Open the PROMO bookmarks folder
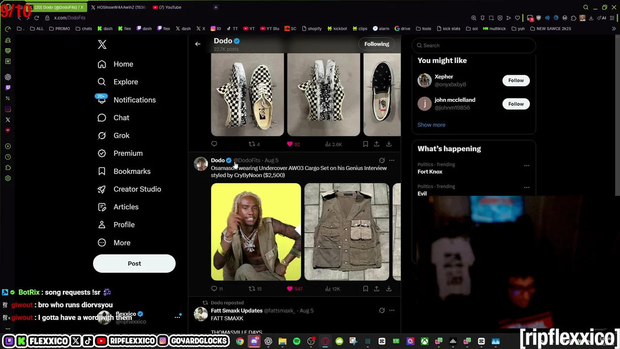 point(59,29)
